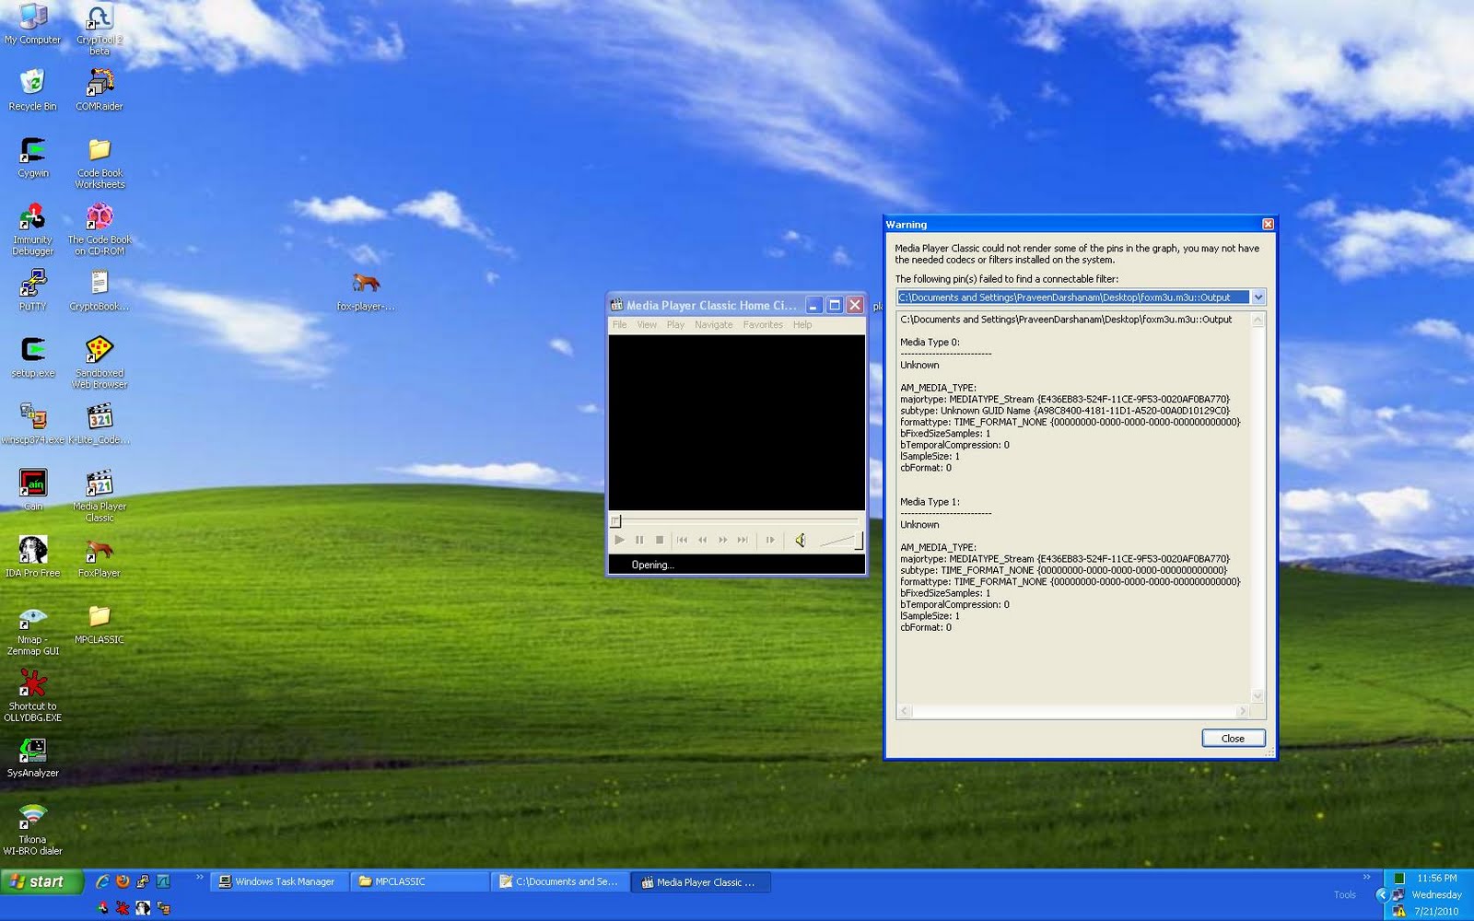Select the Cygwin desktop icon
Viewport: 1474px width, 921px height.
[x=32, y=157]
